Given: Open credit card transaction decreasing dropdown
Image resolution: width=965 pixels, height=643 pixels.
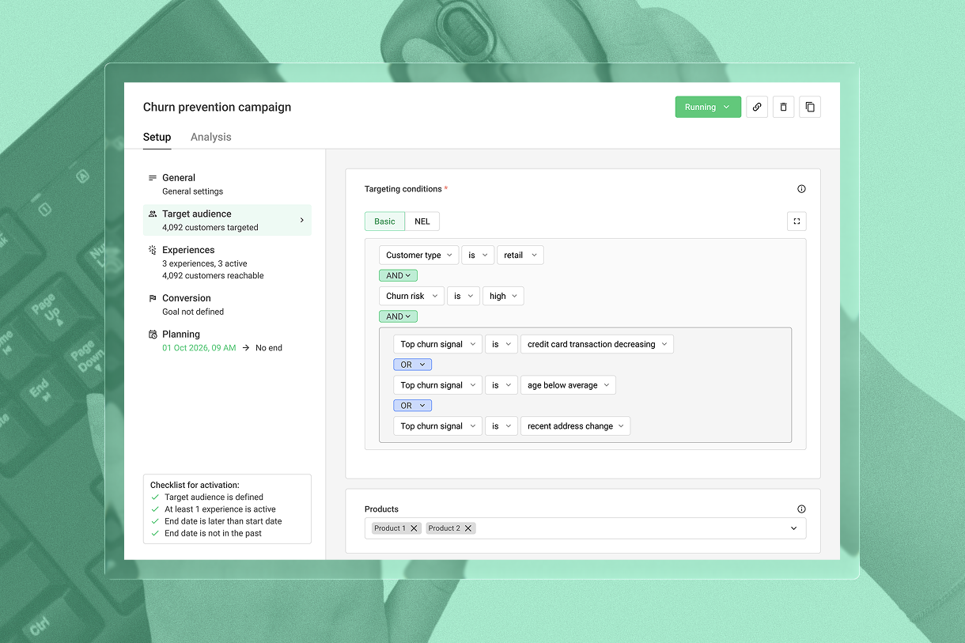Looking at the screenshot, I should point(597,344).
